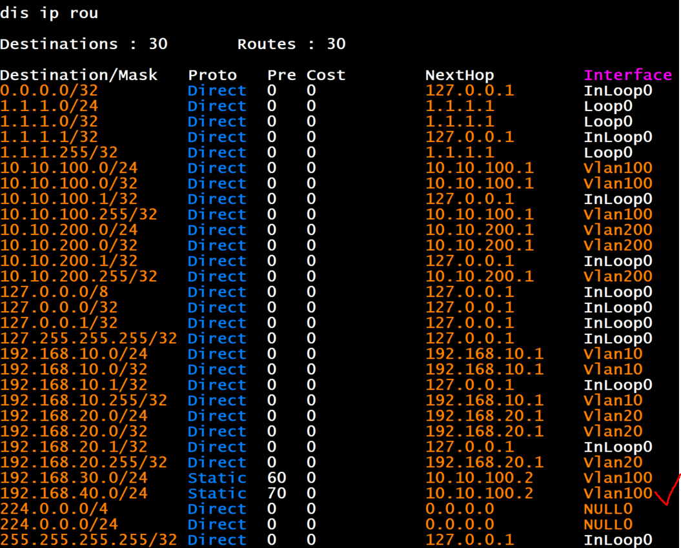Viewport: 681px width, 548px height.
Task: Select destination 255.255.255.255/32
Action: click(88, 540)
